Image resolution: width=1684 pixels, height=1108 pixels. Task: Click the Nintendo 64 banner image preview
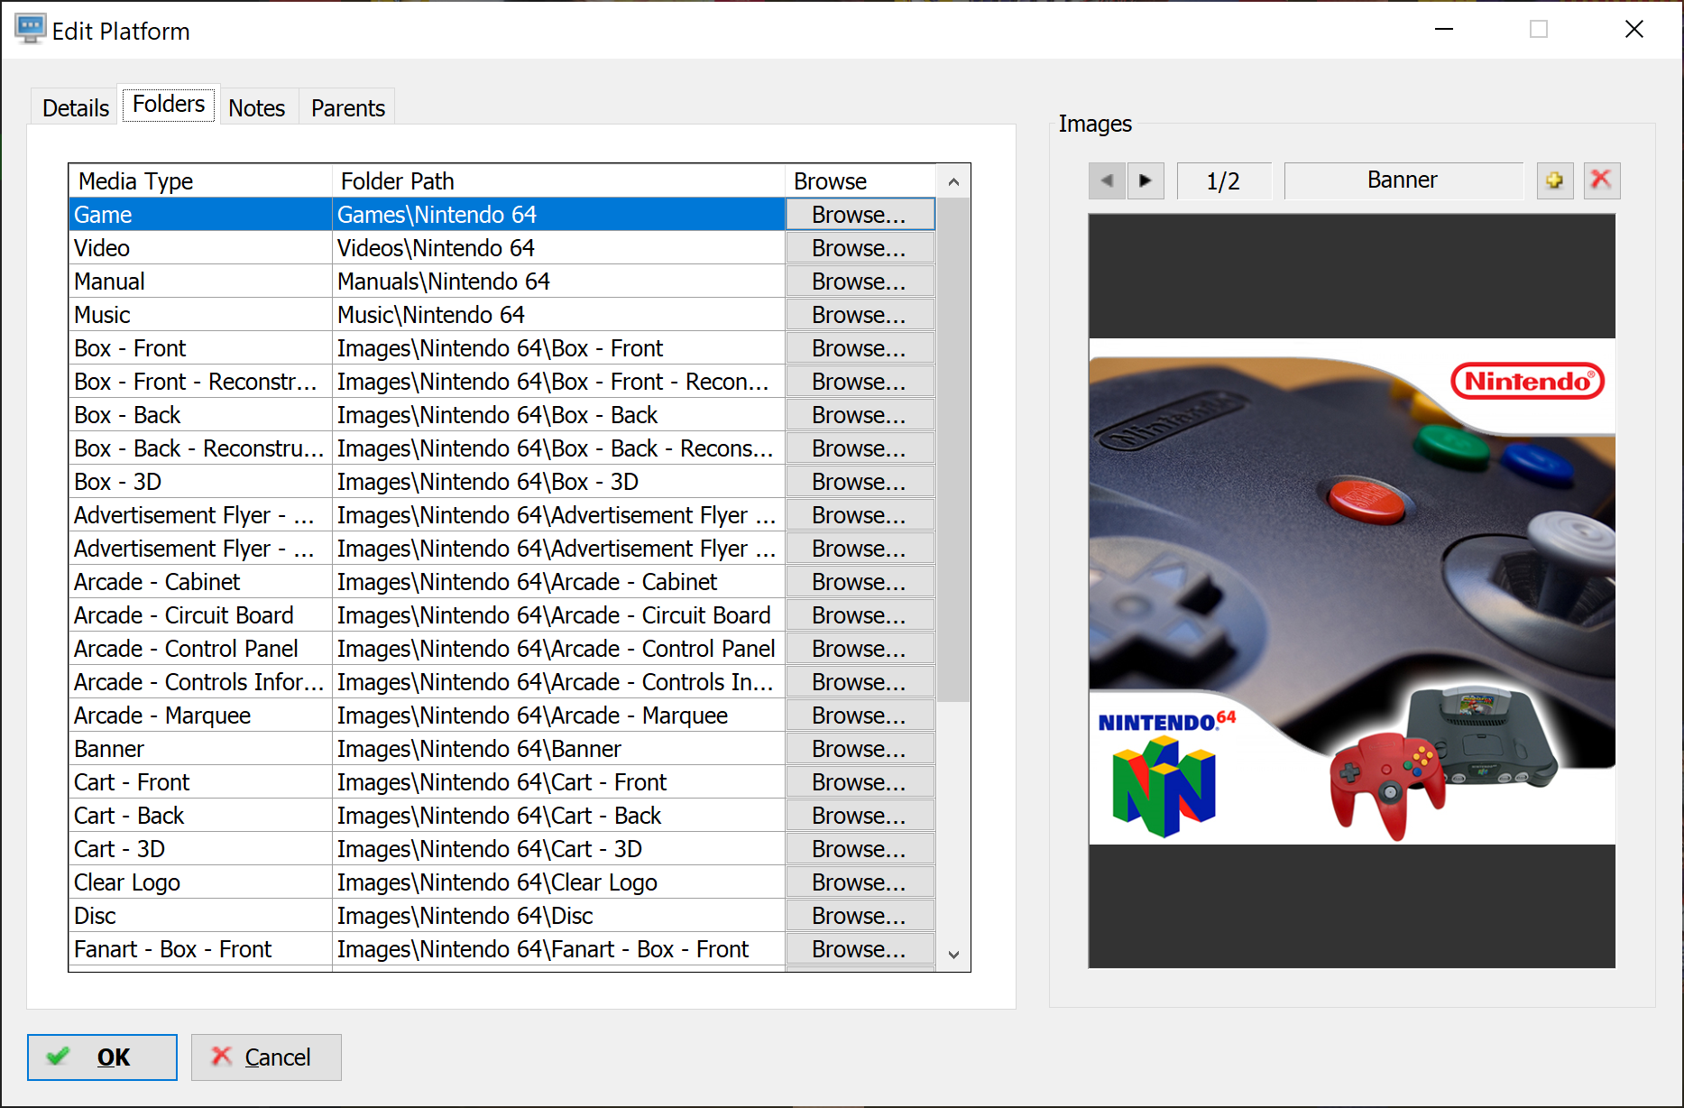click(x=1351, y=591)
